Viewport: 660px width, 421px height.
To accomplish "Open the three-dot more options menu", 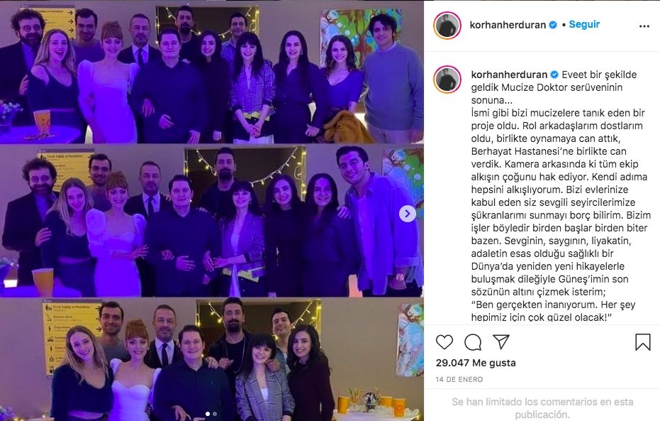I will [644, 26].
